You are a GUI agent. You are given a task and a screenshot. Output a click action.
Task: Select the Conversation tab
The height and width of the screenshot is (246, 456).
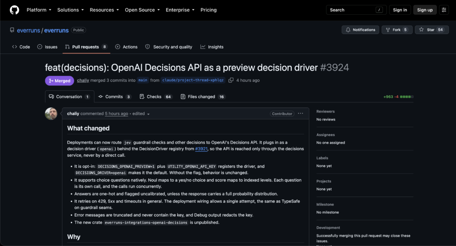(69, 97)
